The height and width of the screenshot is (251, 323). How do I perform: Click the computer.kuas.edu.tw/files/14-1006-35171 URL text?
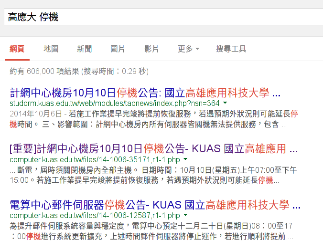point(95,160)
